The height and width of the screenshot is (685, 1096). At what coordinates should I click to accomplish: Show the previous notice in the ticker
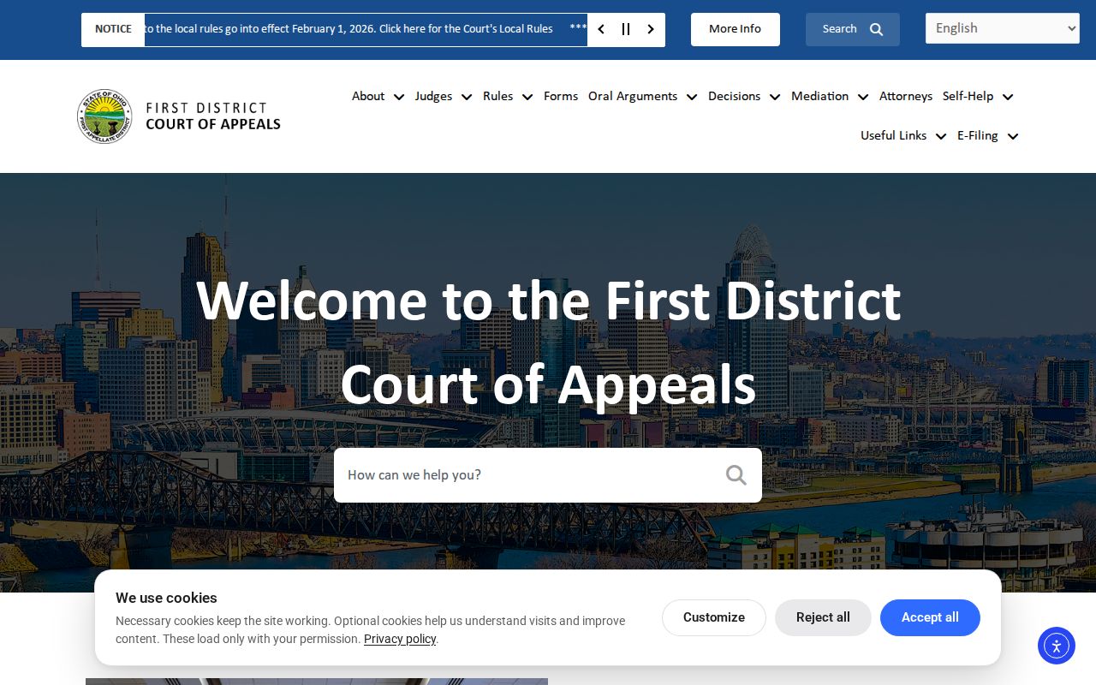601,29
